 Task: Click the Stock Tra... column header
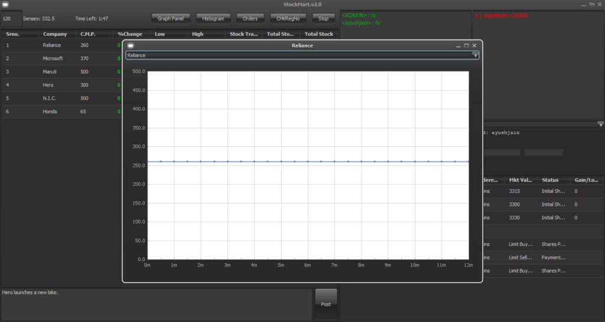coord(243,34)
